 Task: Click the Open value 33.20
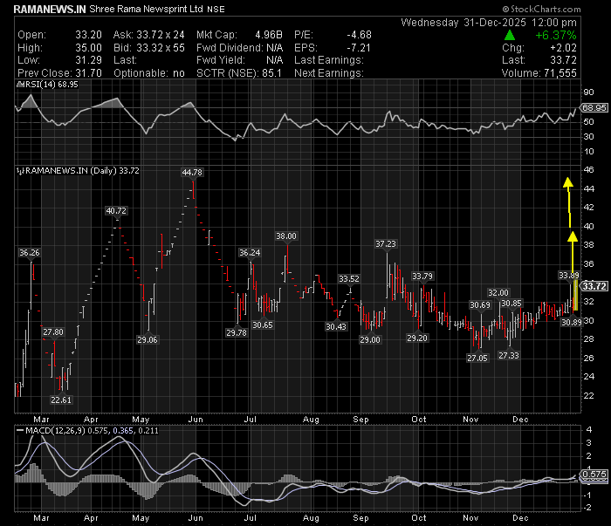88,35
